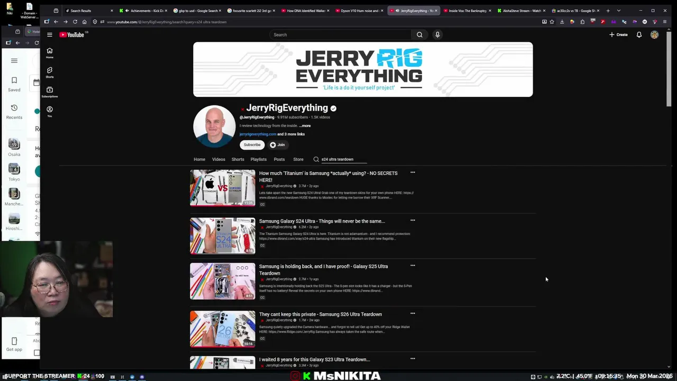The image size is (677, 381).
Task: Open the browser tab list dropdown
Action: [x=619, y=11]
